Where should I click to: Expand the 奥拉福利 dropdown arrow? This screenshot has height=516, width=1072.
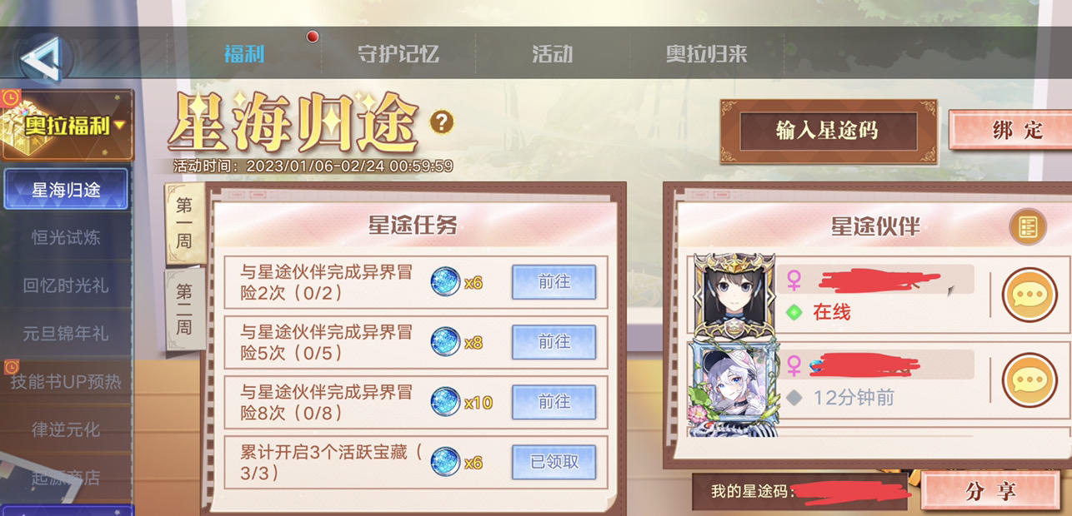120,126
